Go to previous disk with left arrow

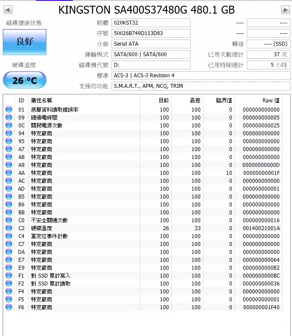coord(8,10)
